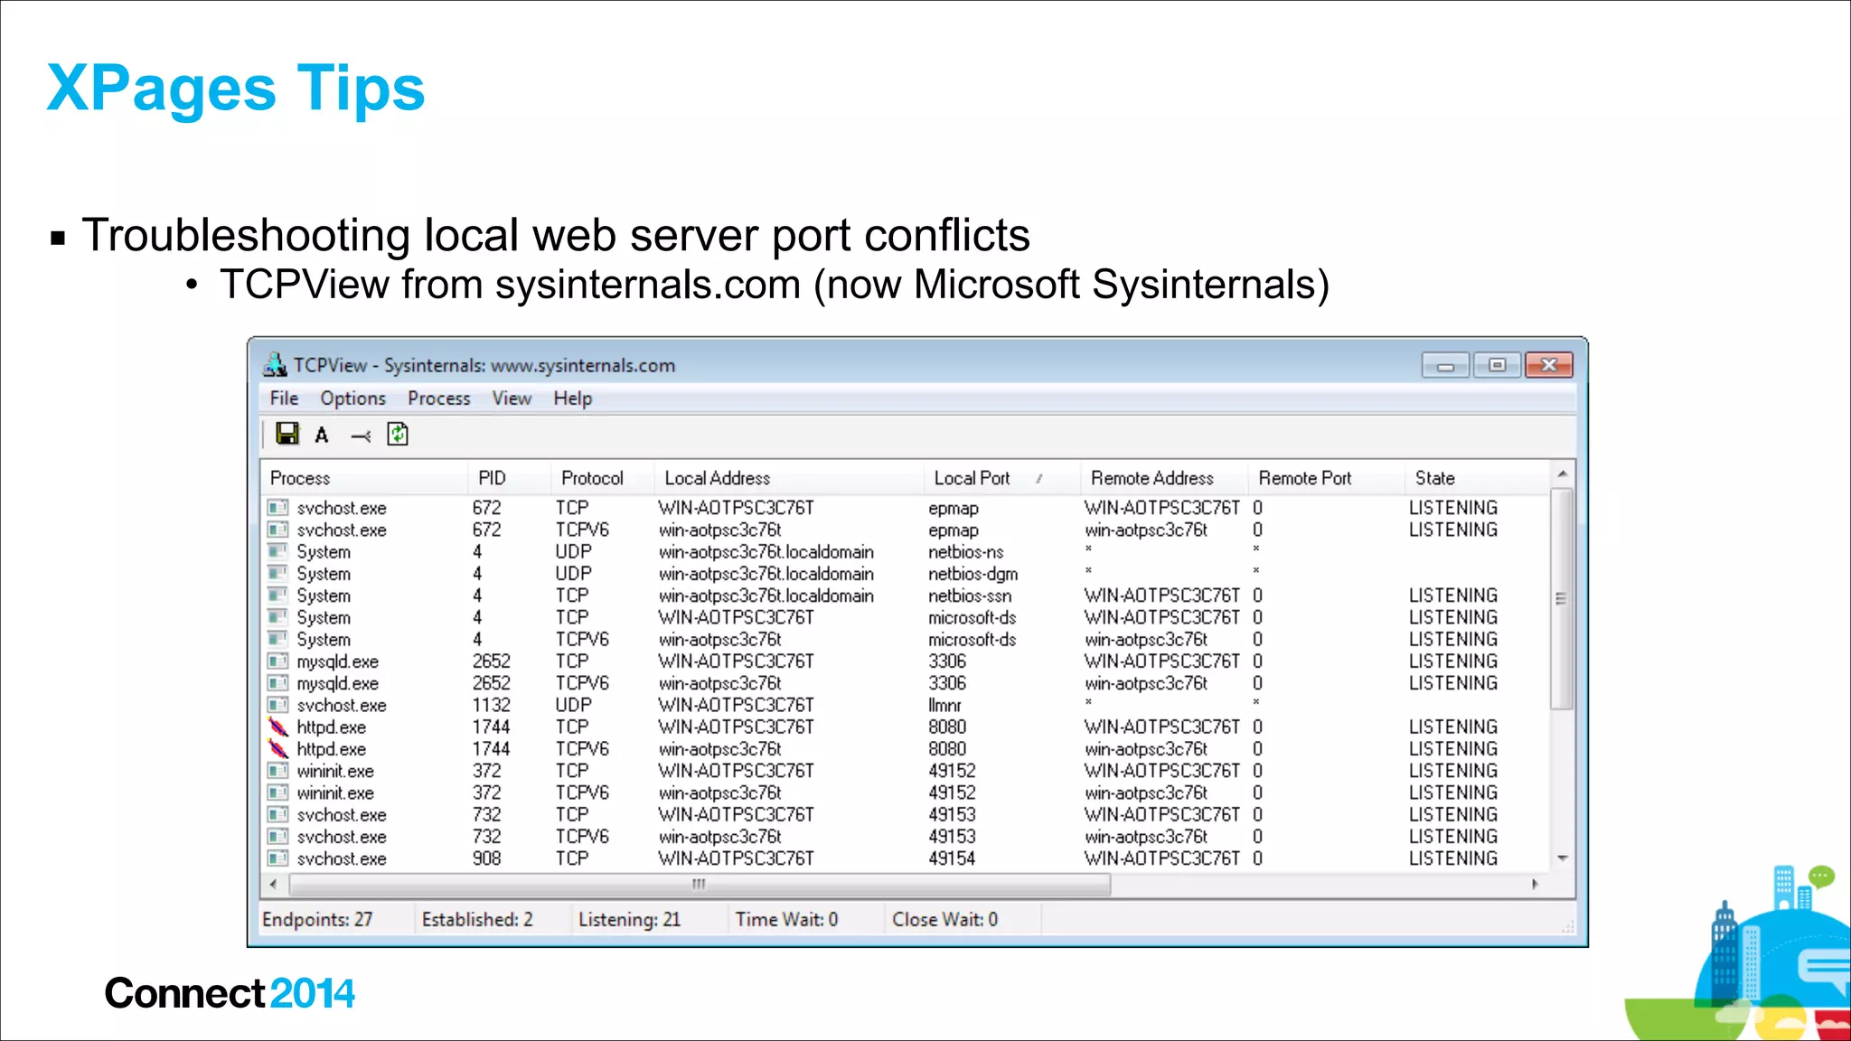The image size is (1851, 1041).
Task: Click the Refresh toolbar icon
Action: pyautogui.click(x=398, y=435)
